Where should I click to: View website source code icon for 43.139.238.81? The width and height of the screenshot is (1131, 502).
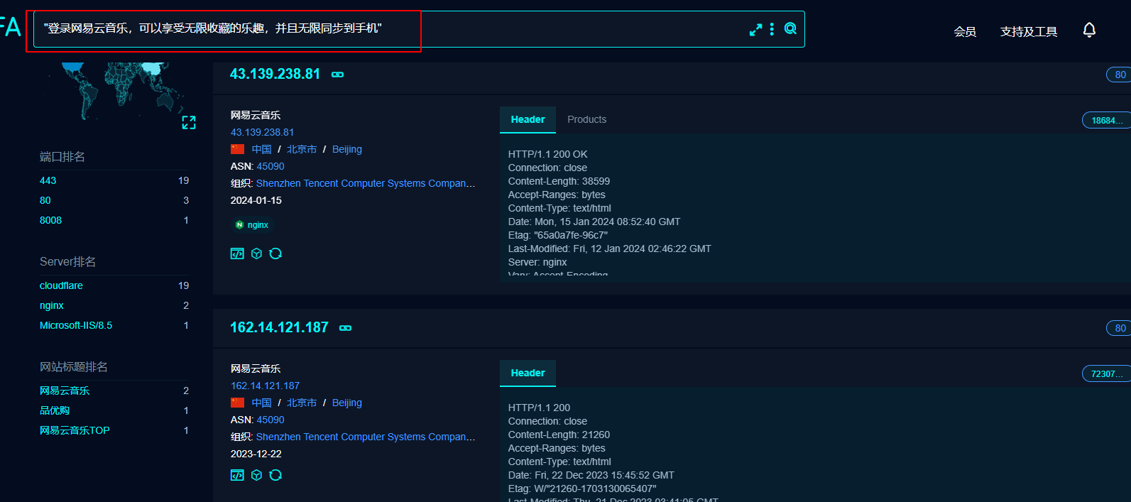coord(237,253)
